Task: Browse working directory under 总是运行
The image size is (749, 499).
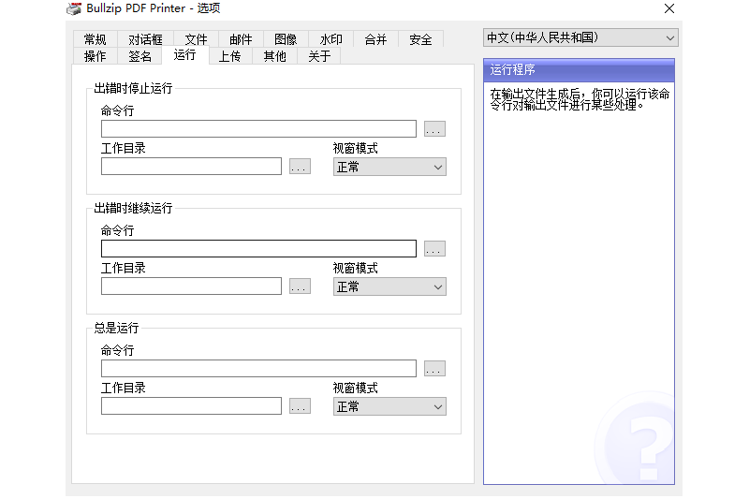Action: [300, 406]
